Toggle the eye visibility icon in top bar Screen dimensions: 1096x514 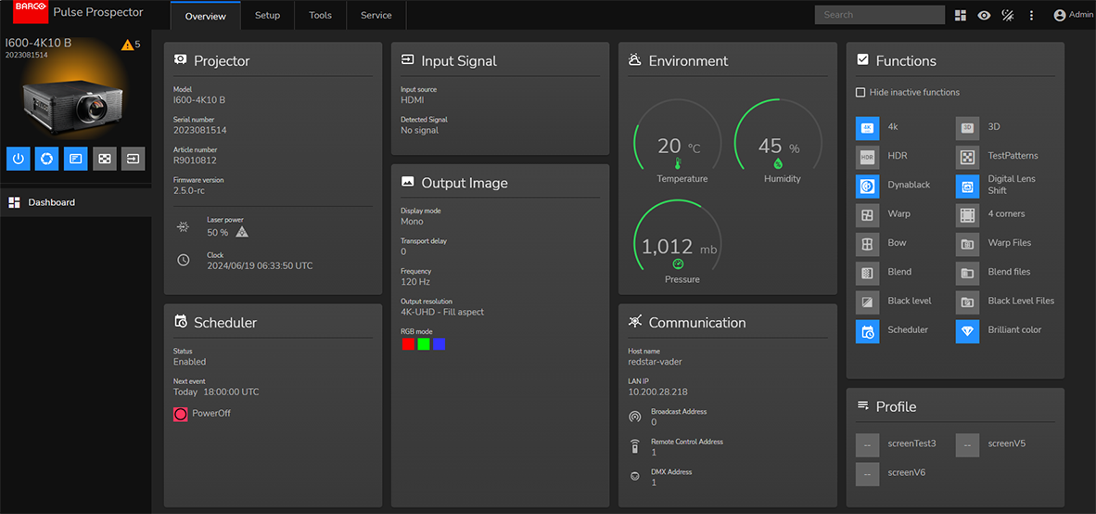coord(984,16)
